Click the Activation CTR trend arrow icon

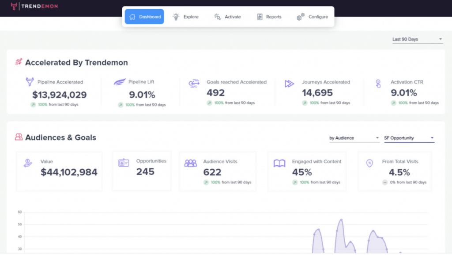click(x=393, y=103)
